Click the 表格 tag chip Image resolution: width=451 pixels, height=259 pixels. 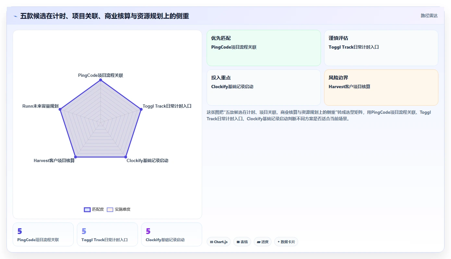click(242, 242)
